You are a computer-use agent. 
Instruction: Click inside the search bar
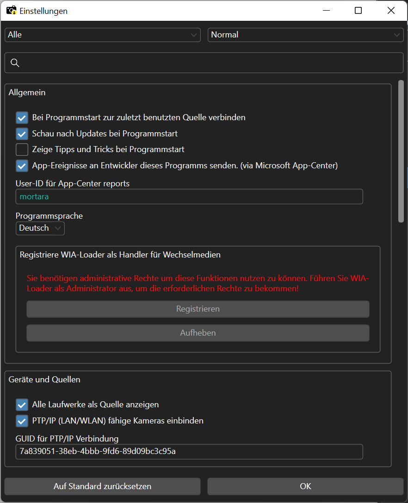204,62
